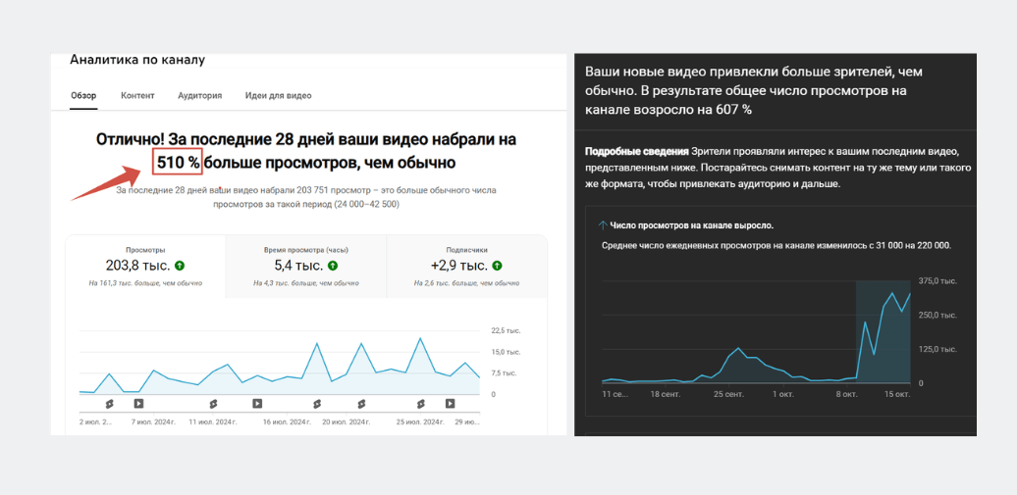Open the Аудитория tab
The height and width of the screenshot is (495, 1017).
(200, 96)
